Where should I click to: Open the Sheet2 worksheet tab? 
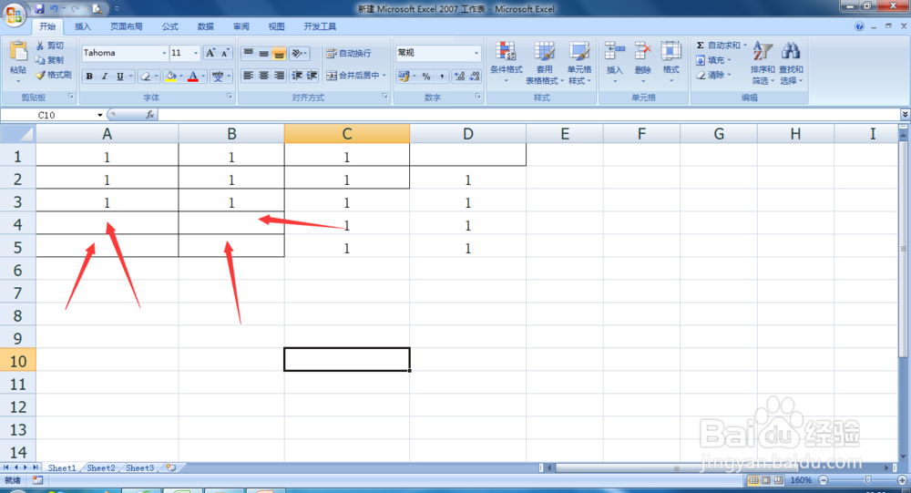click(x=101, y=468)
